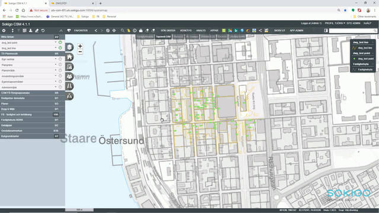Click the globe full-extent icon
This screenshot has width=379, height=213.
click(x=108, y=31)
